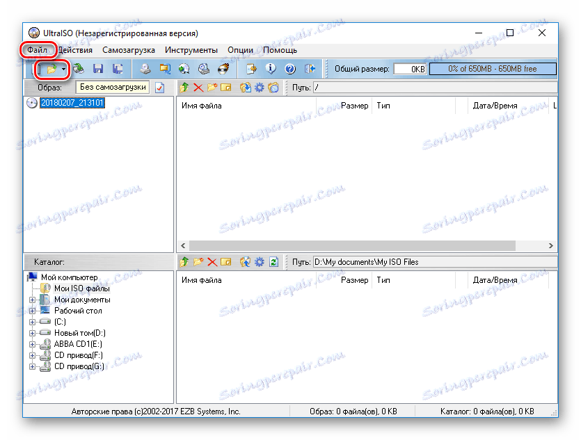Click the Burn CD/DVD image icon
The height and width of the screenshot is (440, 581).
click(x=223, y=69)
